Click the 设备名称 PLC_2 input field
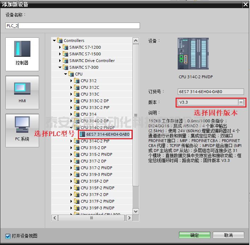This screenshot has width=250, height=245. tap(73, 26)
